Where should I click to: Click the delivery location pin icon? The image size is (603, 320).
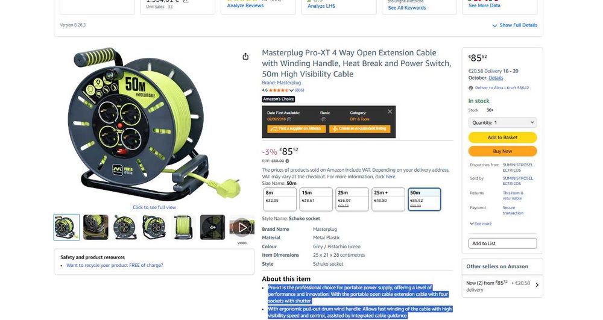tap(471, 88)
